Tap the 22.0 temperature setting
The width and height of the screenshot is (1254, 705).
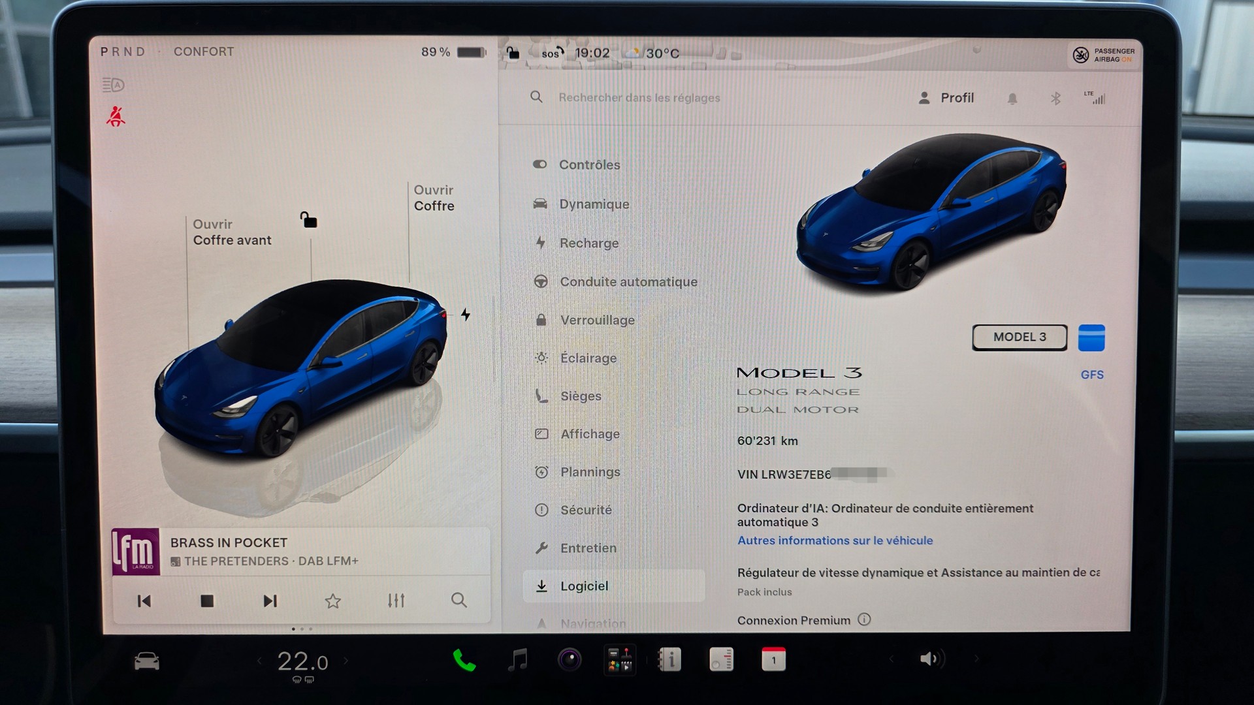coord(302,662)
